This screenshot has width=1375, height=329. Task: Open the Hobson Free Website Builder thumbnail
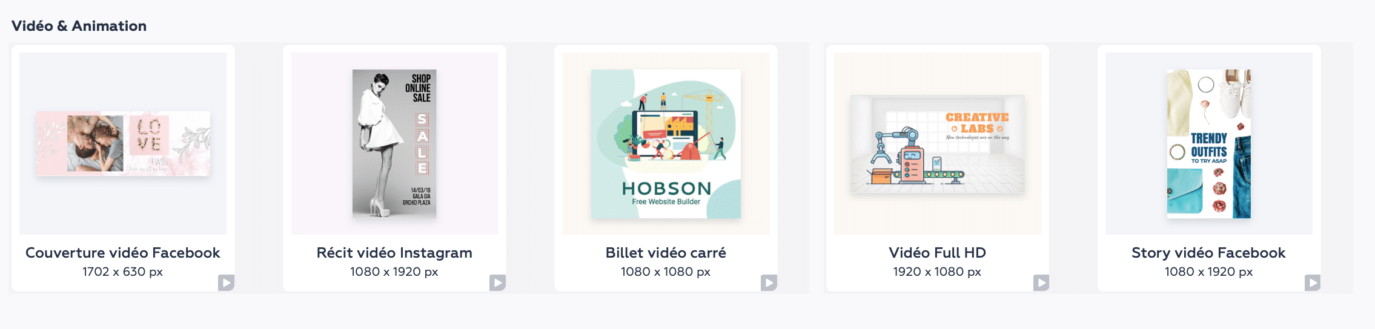[666, 143]
